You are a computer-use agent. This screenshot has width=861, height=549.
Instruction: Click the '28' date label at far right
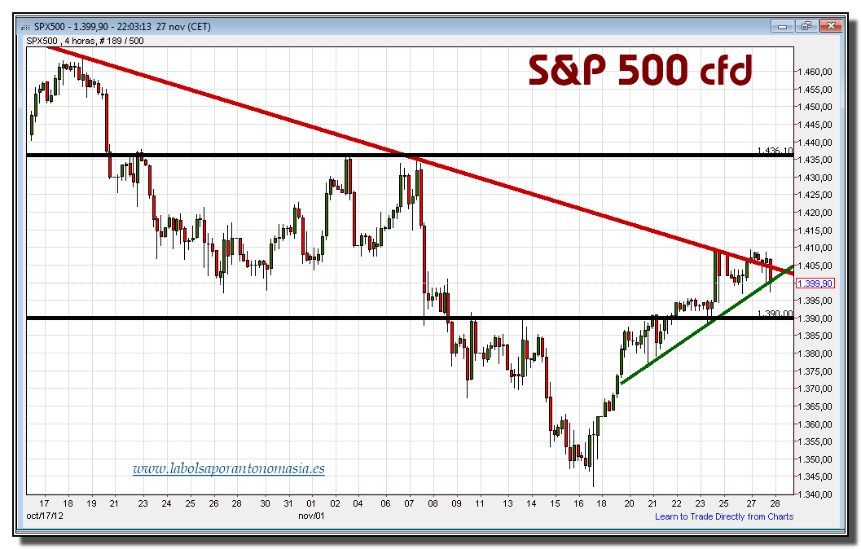pos(775,503)
